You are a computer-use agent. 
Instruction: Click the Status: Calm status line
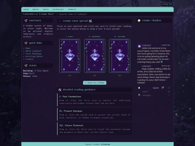[x=30, y=76]
